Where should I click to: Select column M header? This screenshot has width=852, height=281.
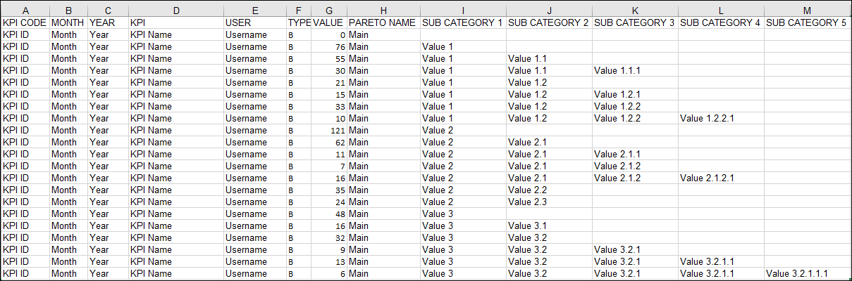coord(808,11)
